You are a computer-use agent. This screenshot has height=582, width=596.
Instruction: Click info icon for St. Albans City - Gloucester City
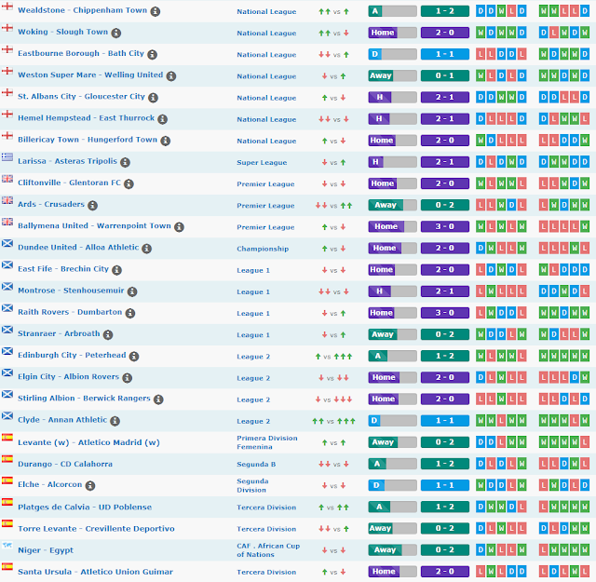pos(153,98)
